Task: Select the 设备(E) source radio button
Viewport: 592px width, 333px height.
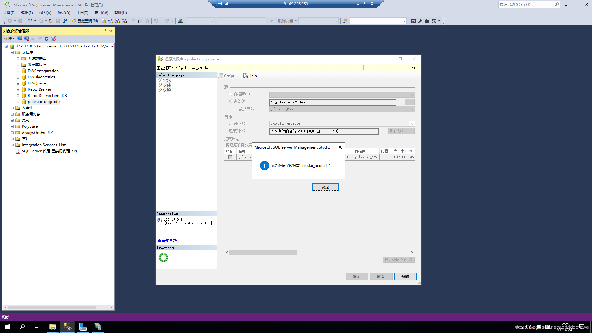Action: coord(230,101)
